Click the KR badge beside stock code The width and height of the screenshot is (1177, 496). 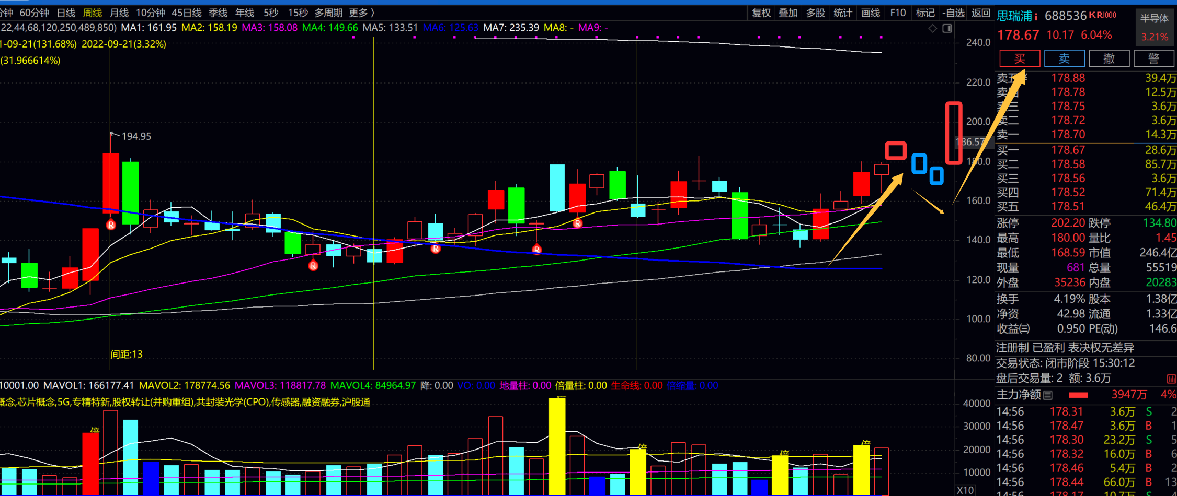1102,16
